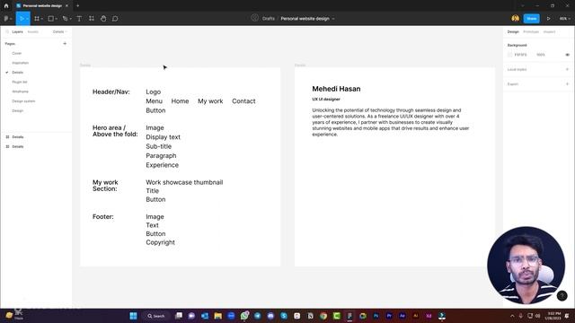Open the Resources components tool
Viewport: 575px width, 323px height.
(x=92, y=18)
